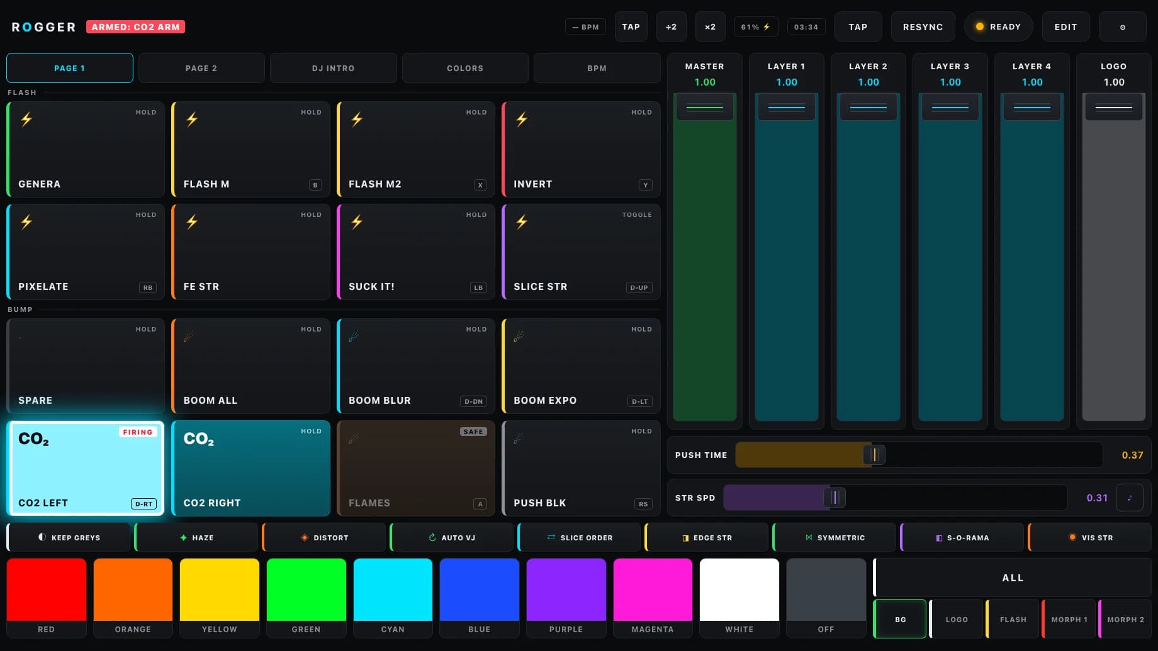The width and height of the screenshot is (1158, 651).
Task: Trigger the BOOM BLUR pad
Action: coord(416,366)
